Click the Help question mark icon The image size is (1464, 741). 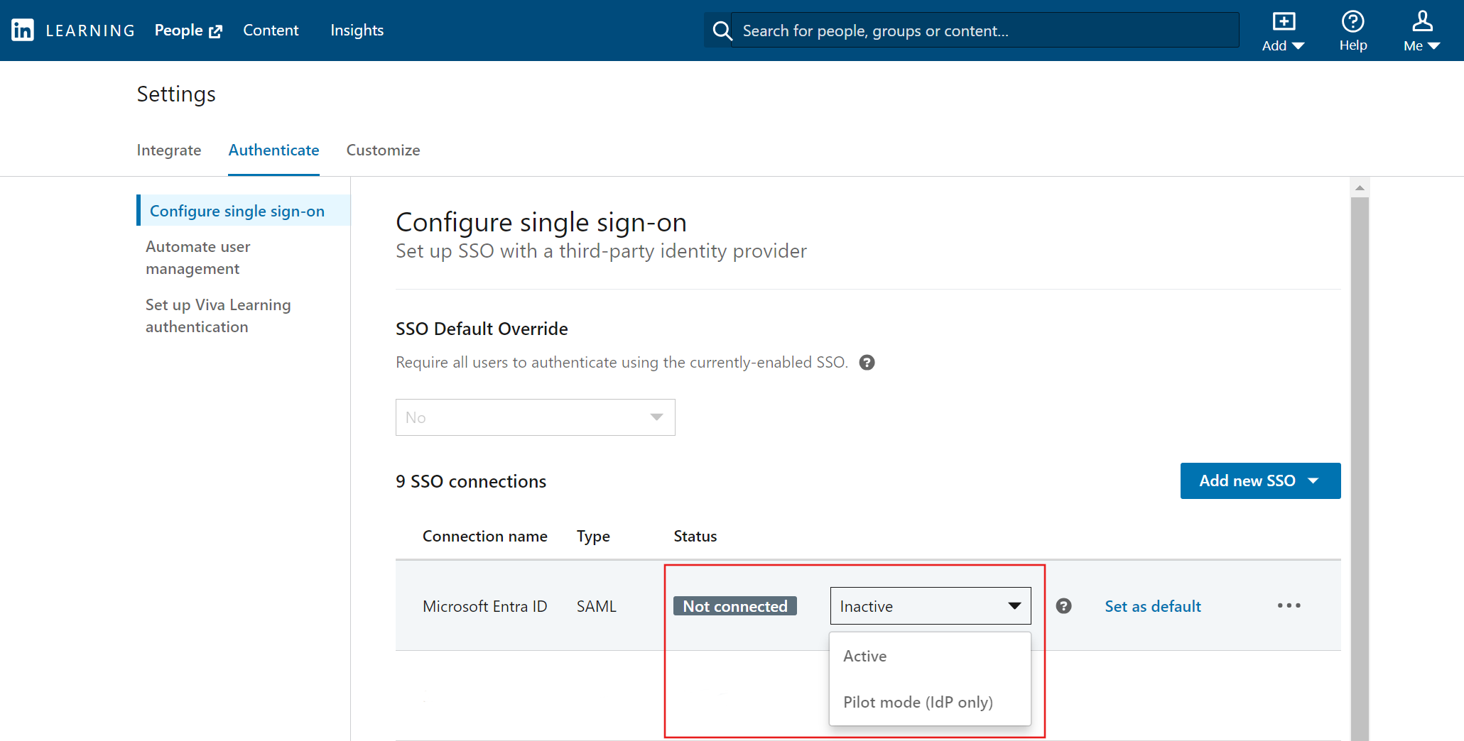(1352, 22)
